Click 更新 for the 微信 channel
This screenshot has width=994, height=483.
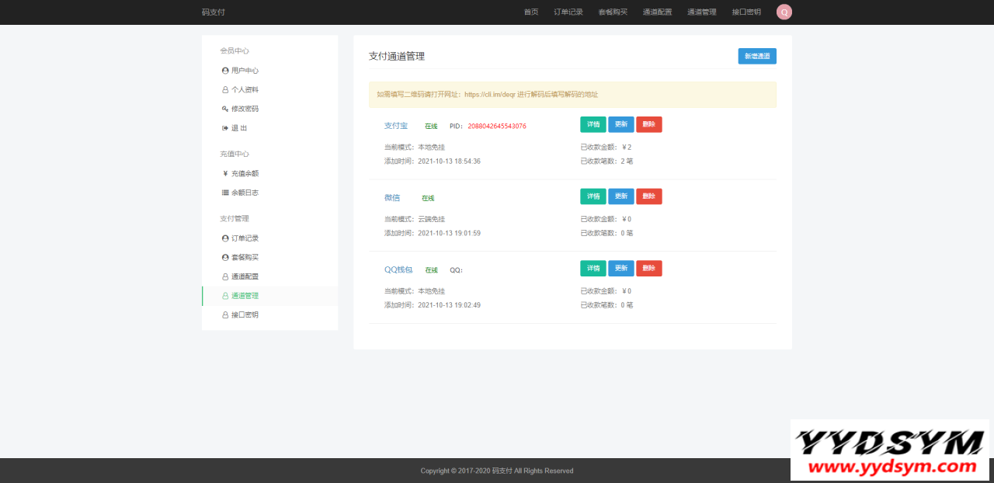[621, 196]
